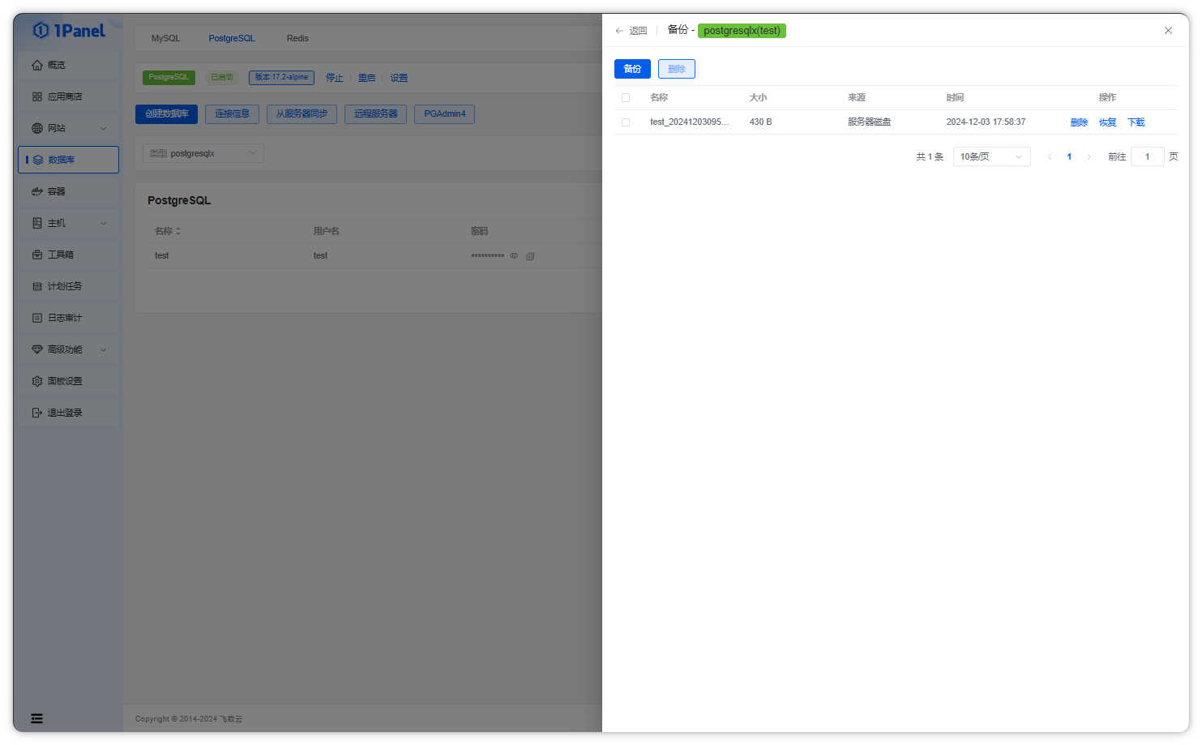1202x745 pixels.
Task: Click the 创建数据库 button
Action: pyautogui.click(x=167, y=114)
